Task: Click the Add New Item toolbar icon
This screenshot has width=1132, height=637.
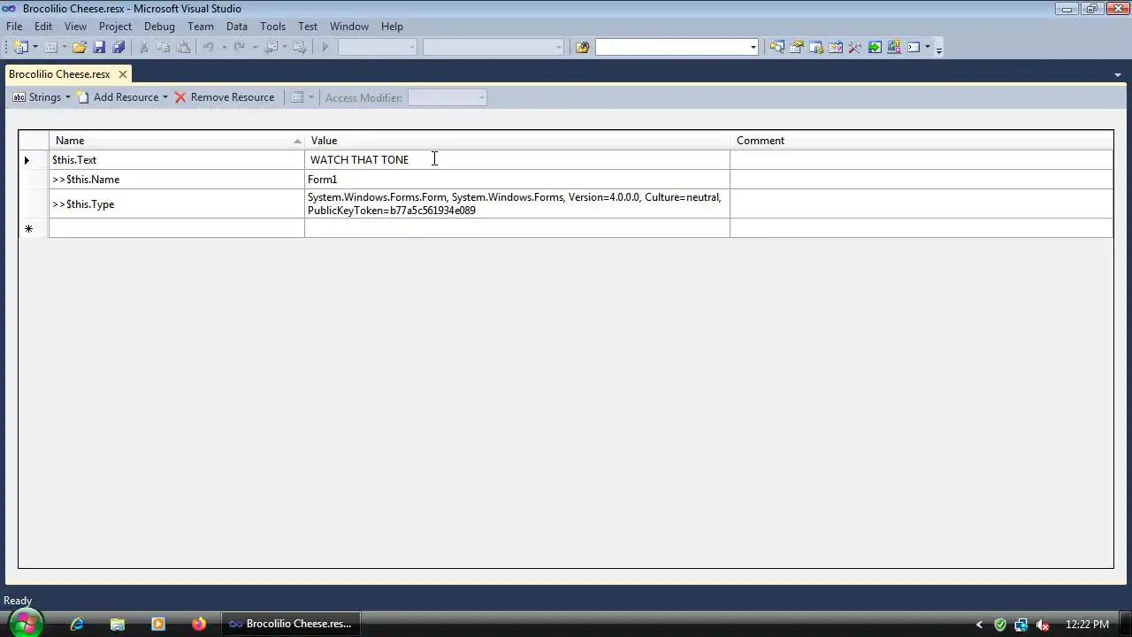Action: coord(50,47)
